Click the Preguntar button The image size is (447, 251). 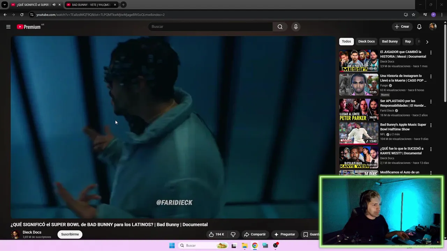(x=285, y=234)
